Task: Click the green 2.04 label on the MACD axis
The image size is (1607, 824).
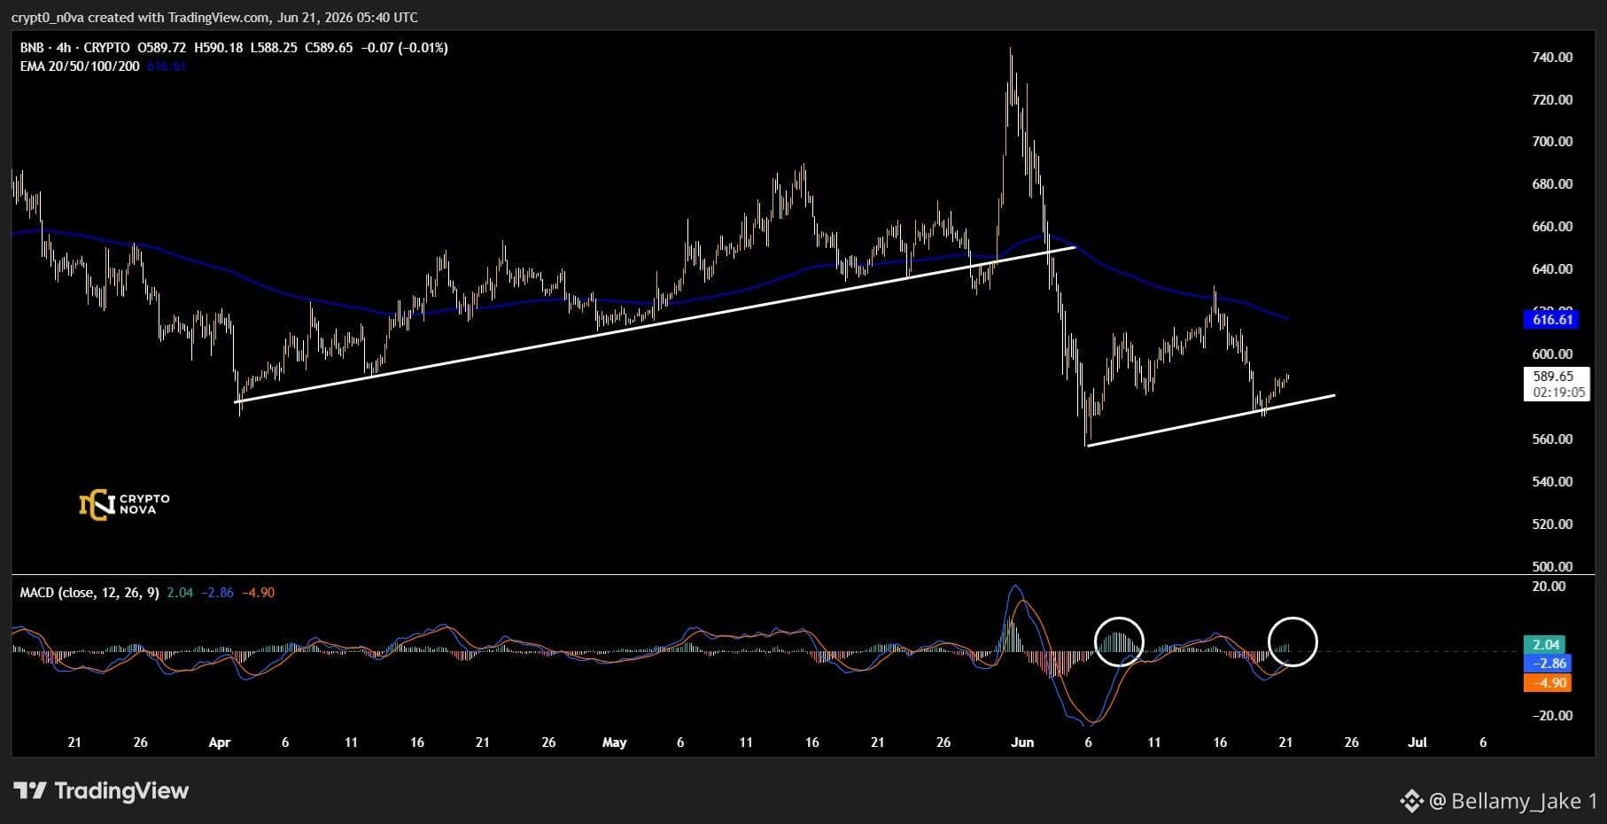Action: click(1545, 645)
